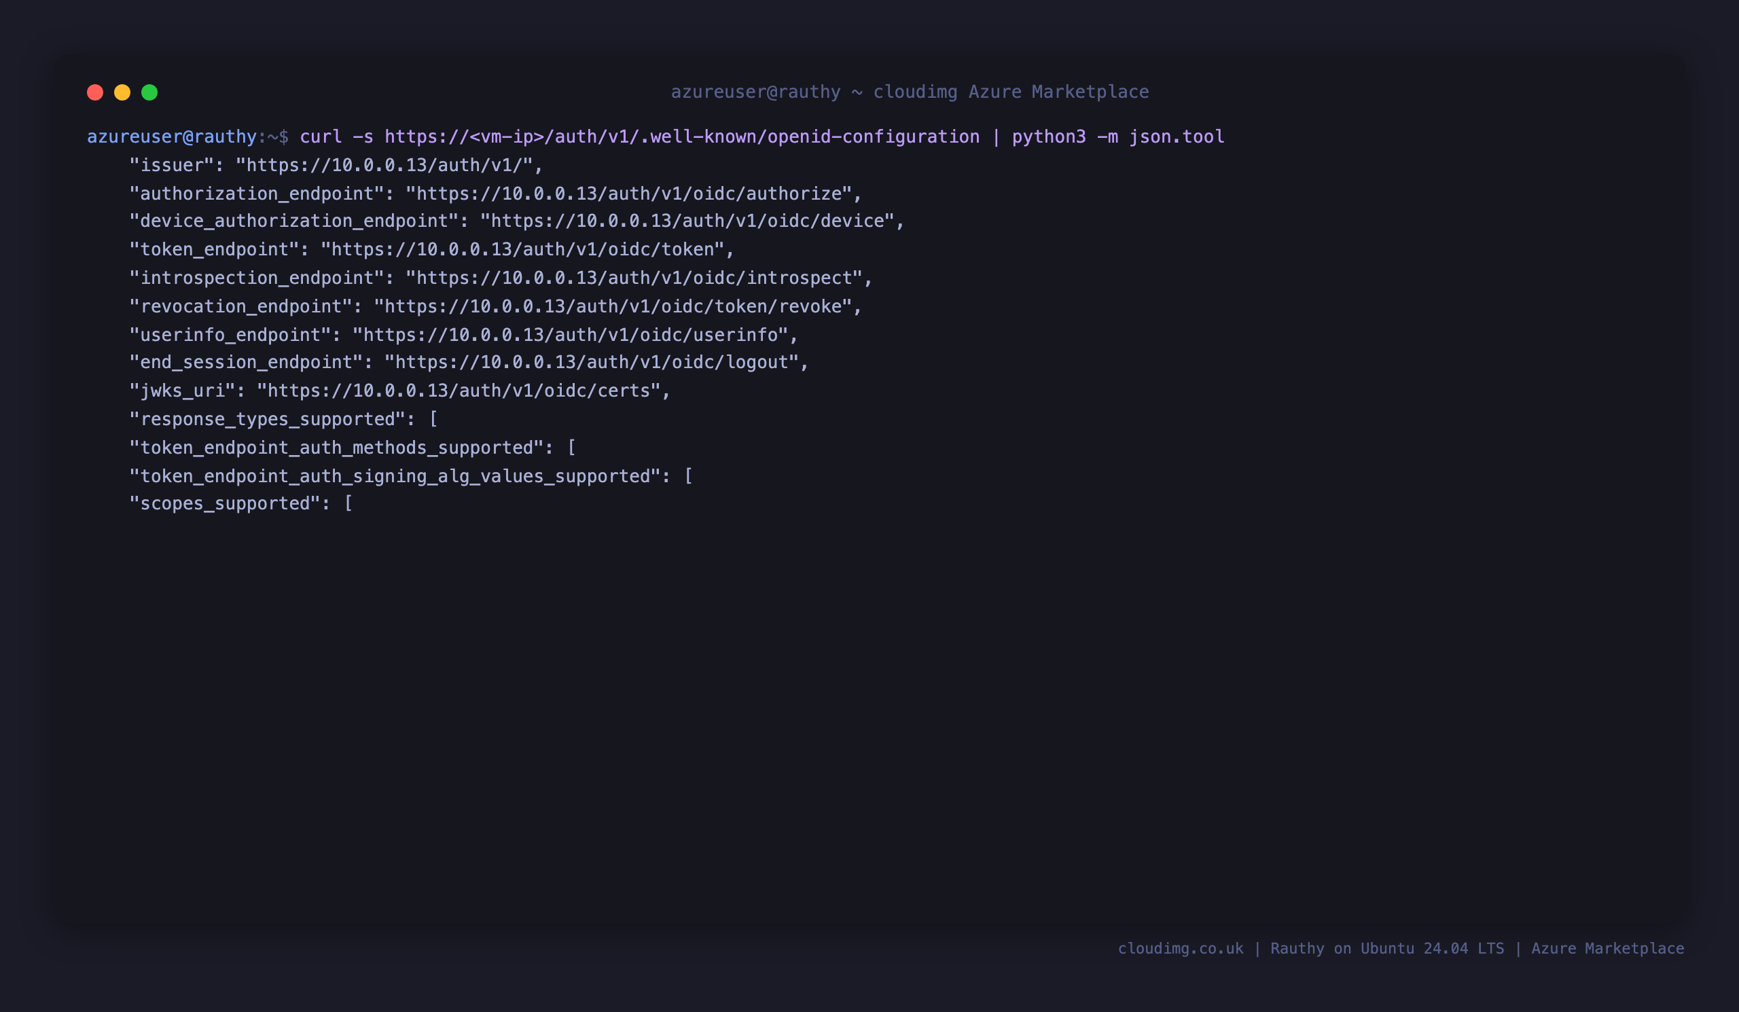Click the yellow minimize window dot
This screenshot has width=1739, height=1012.
coord(122,92)
